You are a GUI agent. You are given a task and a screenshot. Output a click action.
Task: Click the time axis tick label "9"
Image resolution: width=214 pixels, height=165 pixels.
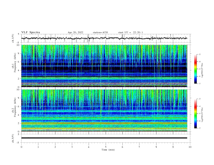pyautogui.click(x=173, y=147)
